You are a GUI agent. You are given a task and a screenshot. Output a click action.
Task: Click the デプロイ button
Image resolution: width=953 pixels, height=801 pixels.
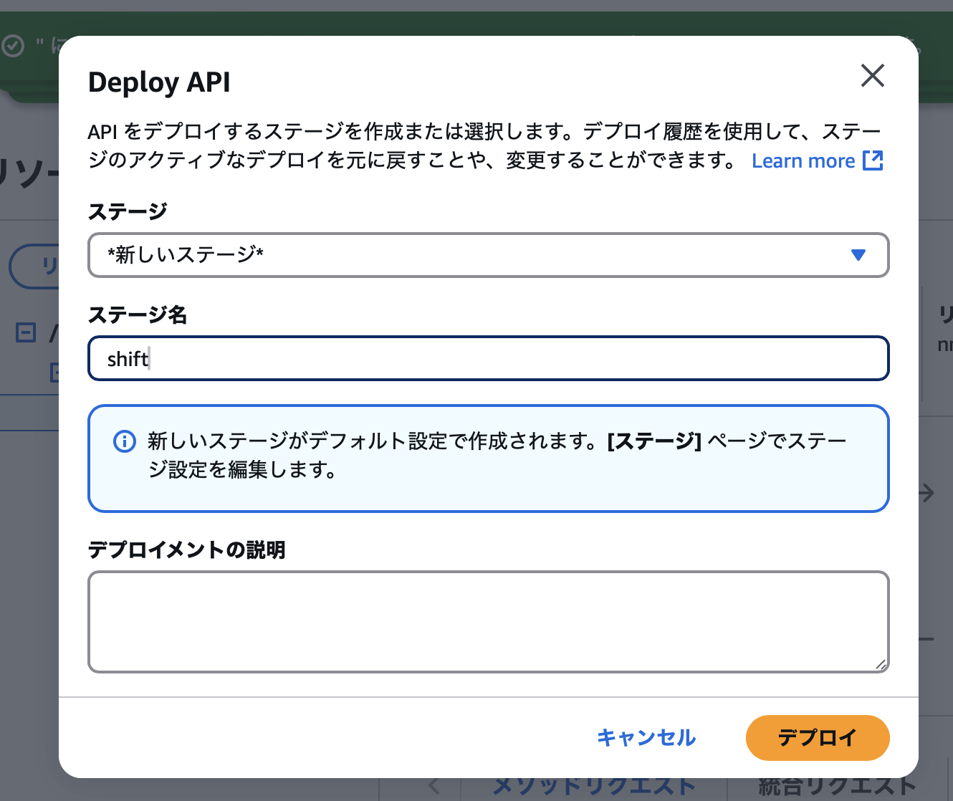click(818, 738)
